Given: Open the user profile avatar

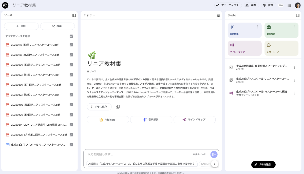Looking at the screenshot, I should tap(298, 5).
